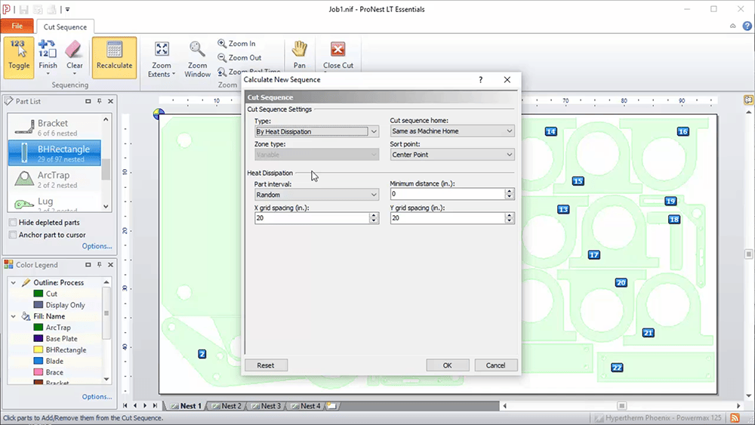Open the File menu
The width and height of the screenshot is (755, 425).
pos(17,26)
